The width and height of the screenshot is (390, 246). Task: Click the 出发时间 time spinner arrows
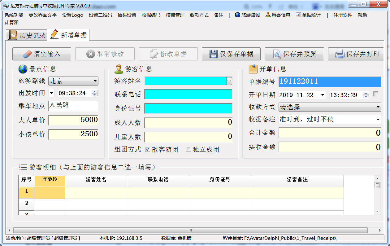pyautogui.click(x=95, y=93)
